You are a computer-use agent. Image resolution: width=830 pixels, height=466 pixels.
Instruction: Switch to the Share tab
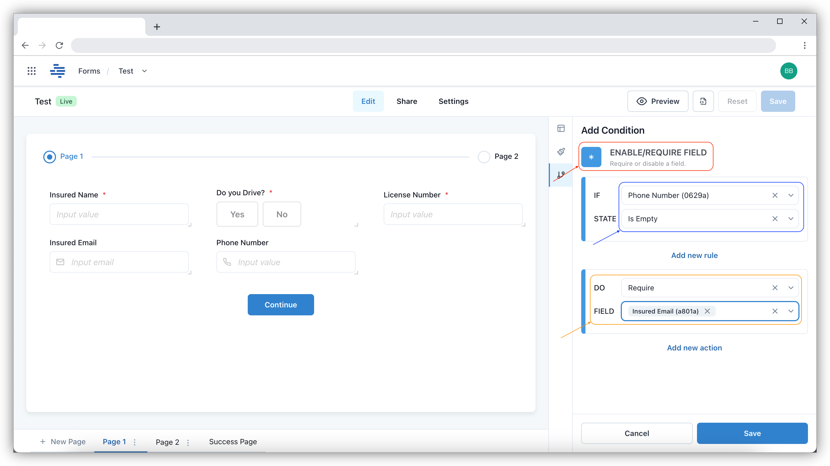click(407, 101)
